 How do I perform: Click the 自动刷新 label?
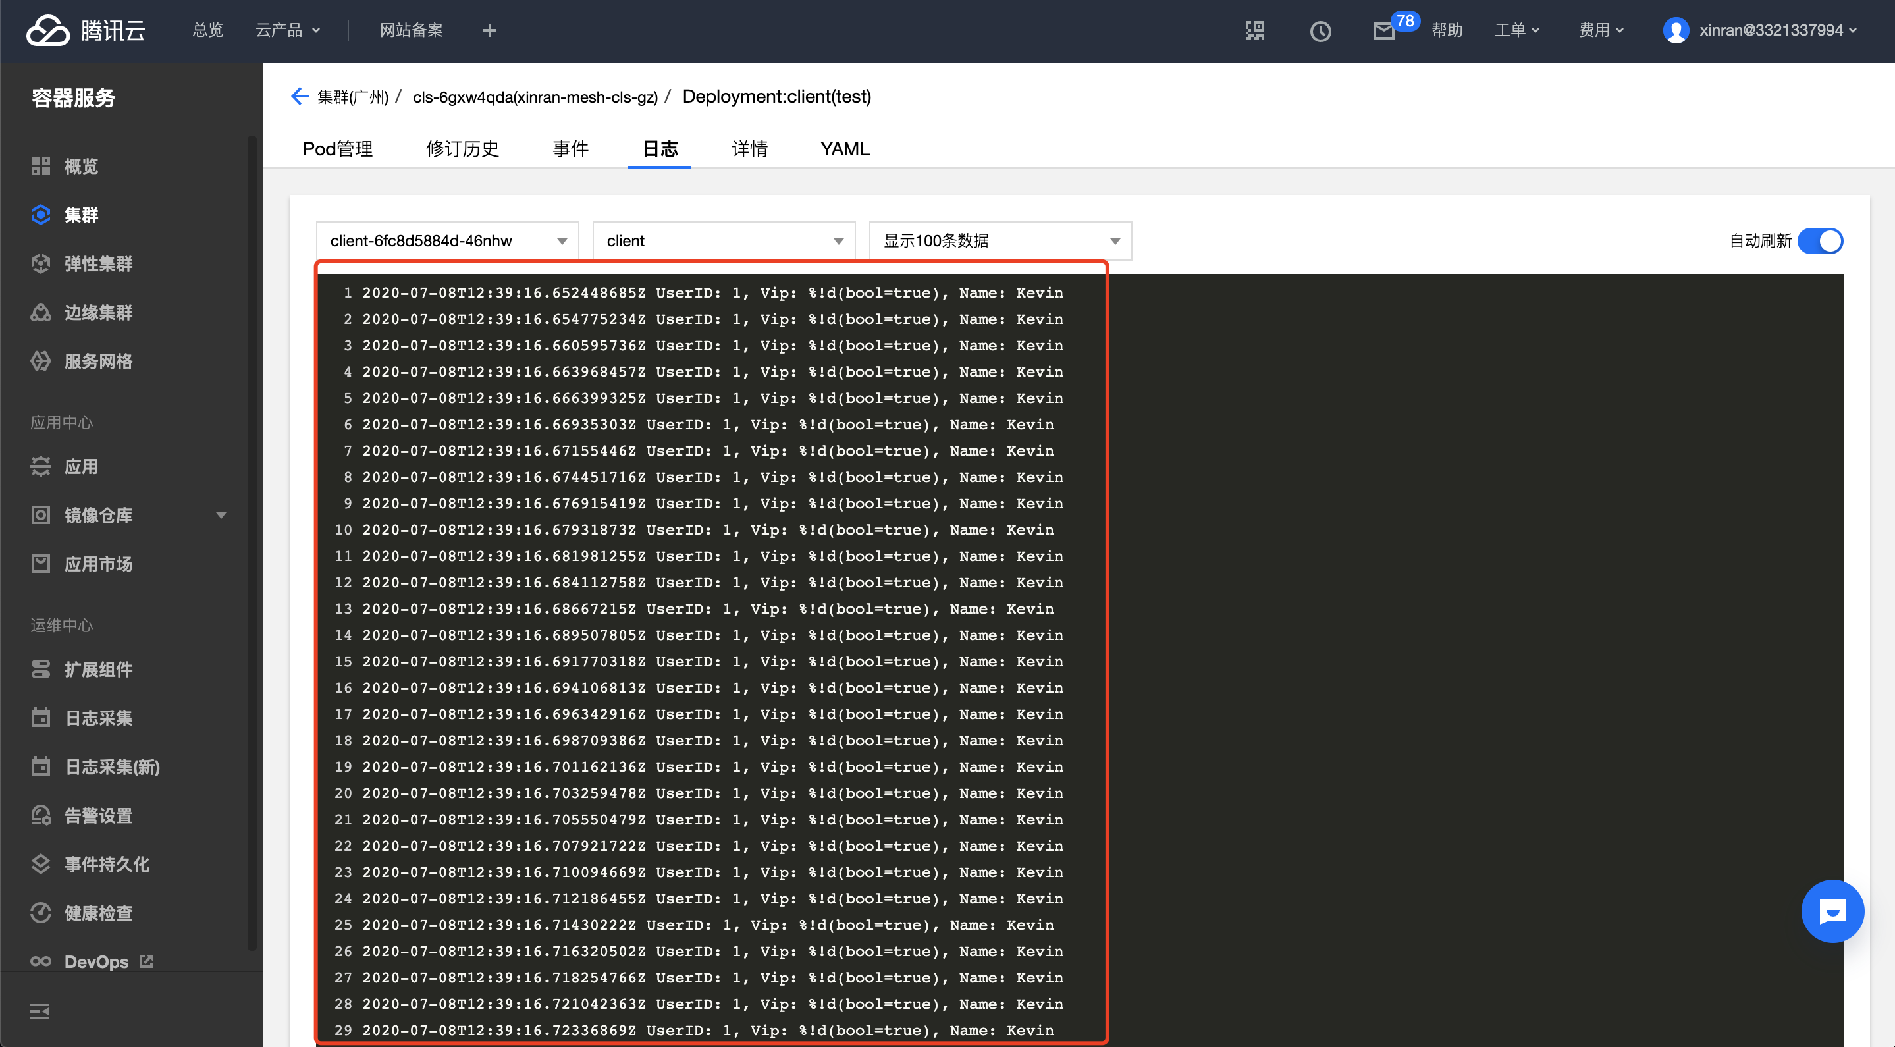pos(1759,241)
